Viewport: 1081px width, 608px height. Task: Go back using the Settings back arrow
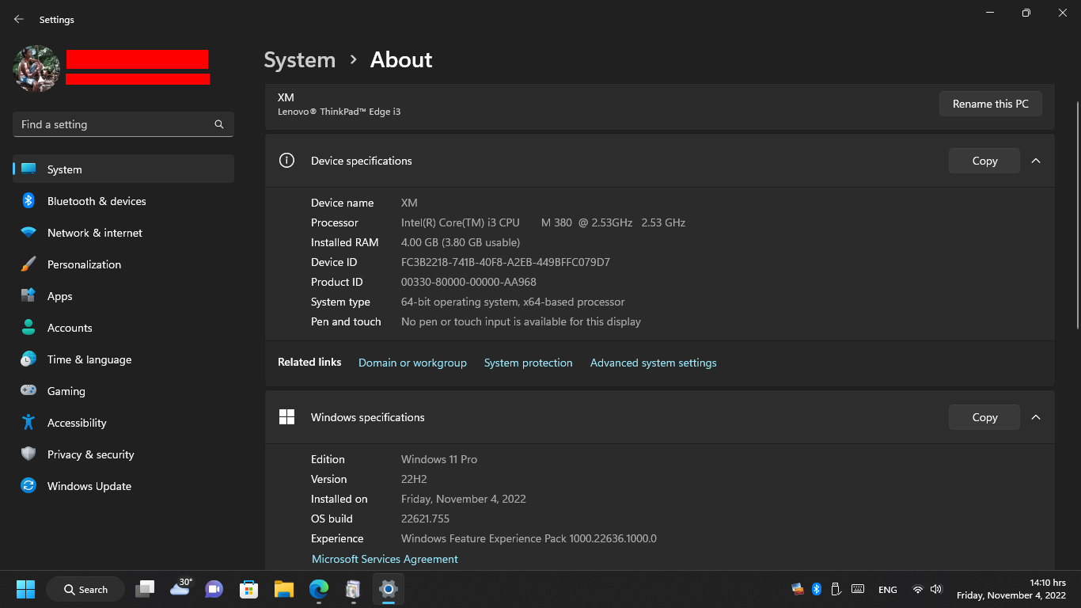[19, 19]
